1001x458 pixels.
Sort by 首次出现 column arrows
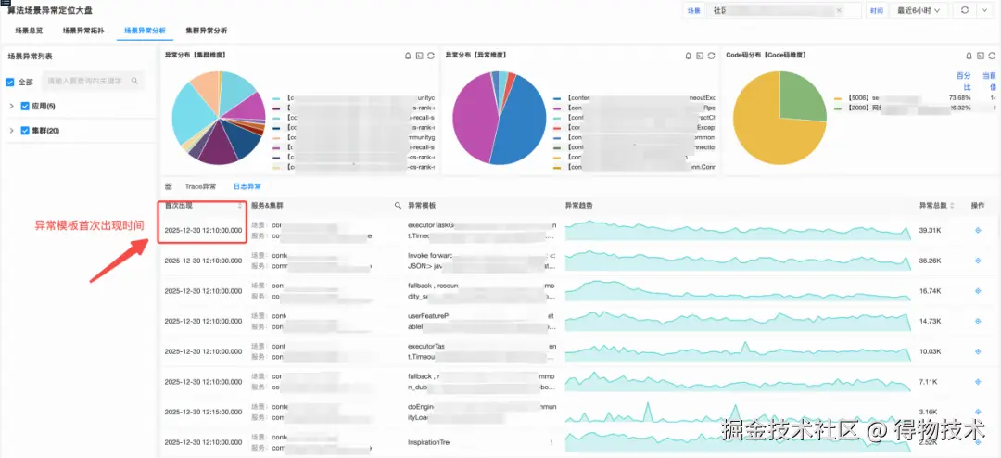(240, 206)
